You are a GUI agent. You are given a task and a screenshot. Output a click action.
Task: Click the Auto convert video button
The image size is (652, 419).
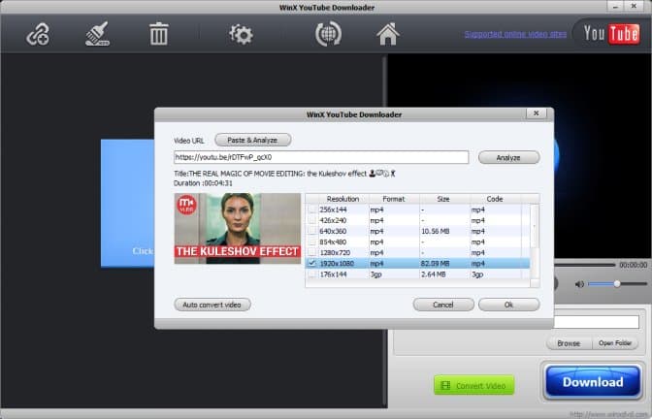pyautogui.click(x=212, y=305)
